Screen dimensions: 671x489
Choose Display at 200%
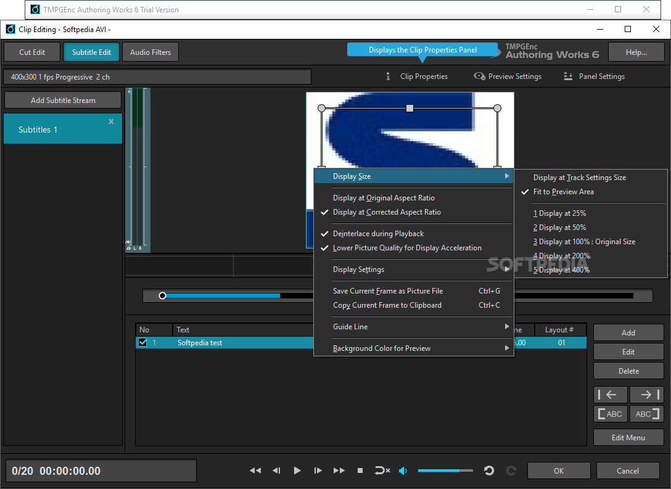(591, 256)
